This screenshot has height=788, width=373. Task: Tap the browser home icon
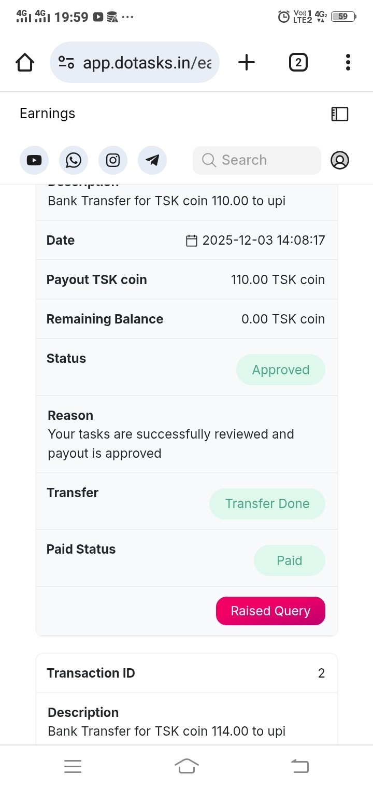pyautogui.click(x=25, y=63)
